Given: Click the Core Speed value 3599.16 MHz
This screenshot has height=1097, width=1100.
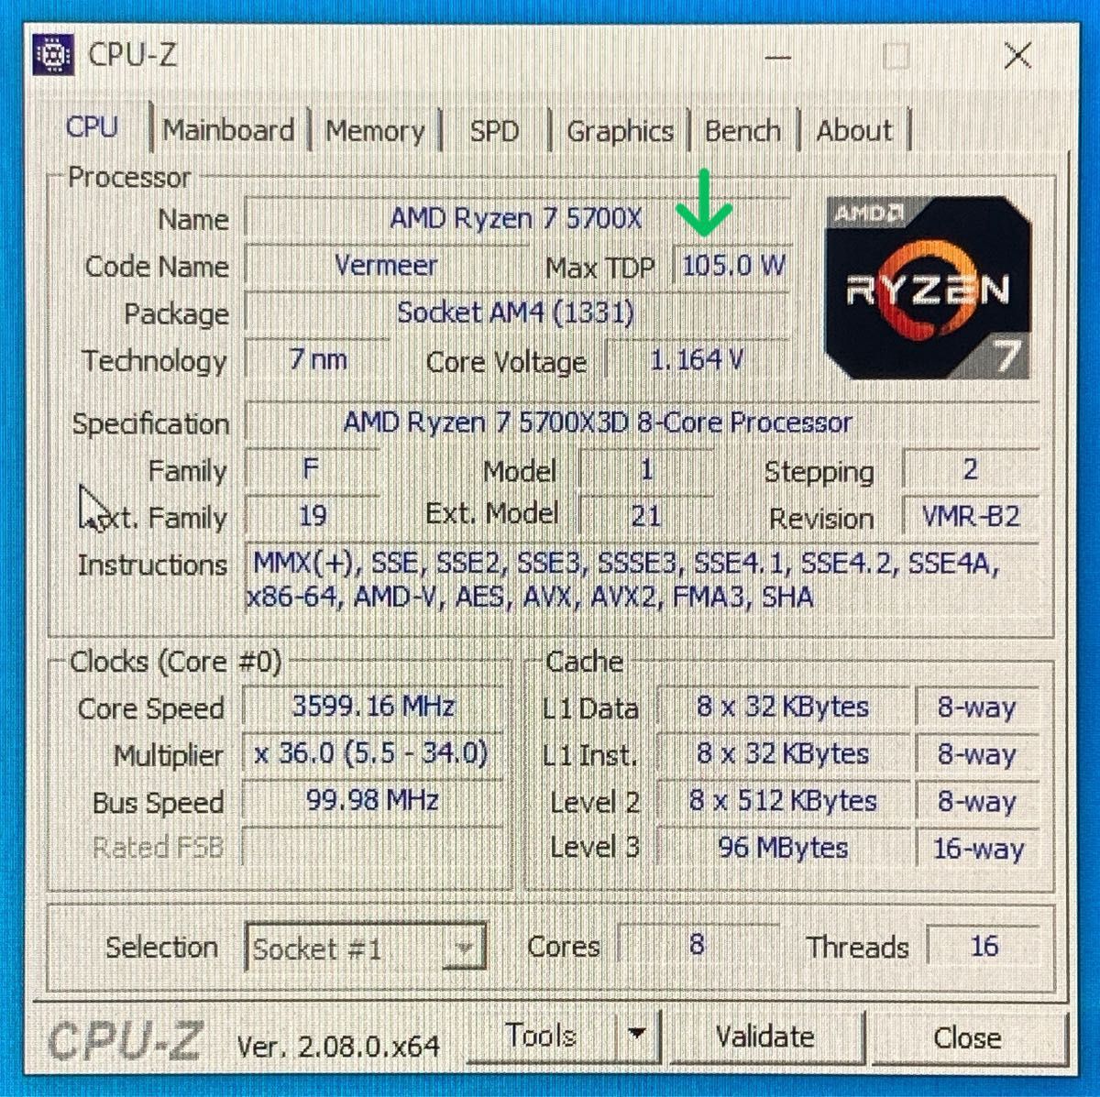Looking at the screenshot, I should pyautogui.click(x=373, y=707).
